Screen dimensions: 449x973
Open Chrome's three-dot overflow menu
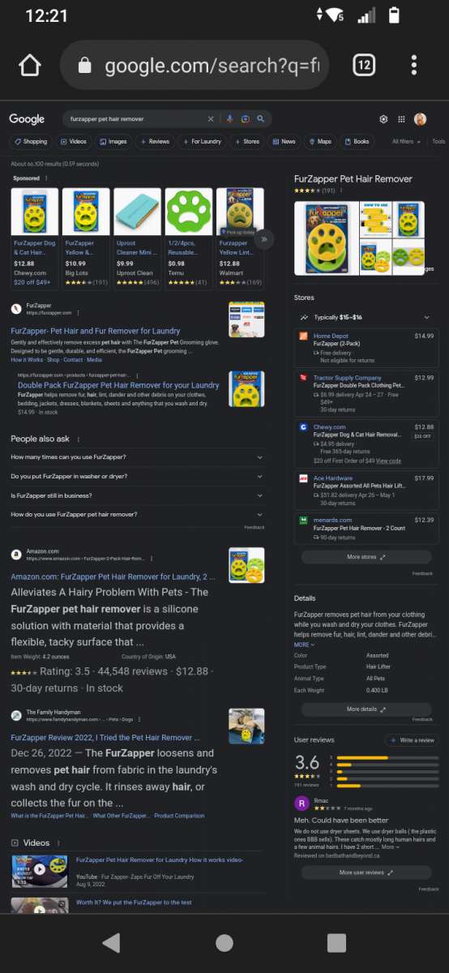pos(414,65)
